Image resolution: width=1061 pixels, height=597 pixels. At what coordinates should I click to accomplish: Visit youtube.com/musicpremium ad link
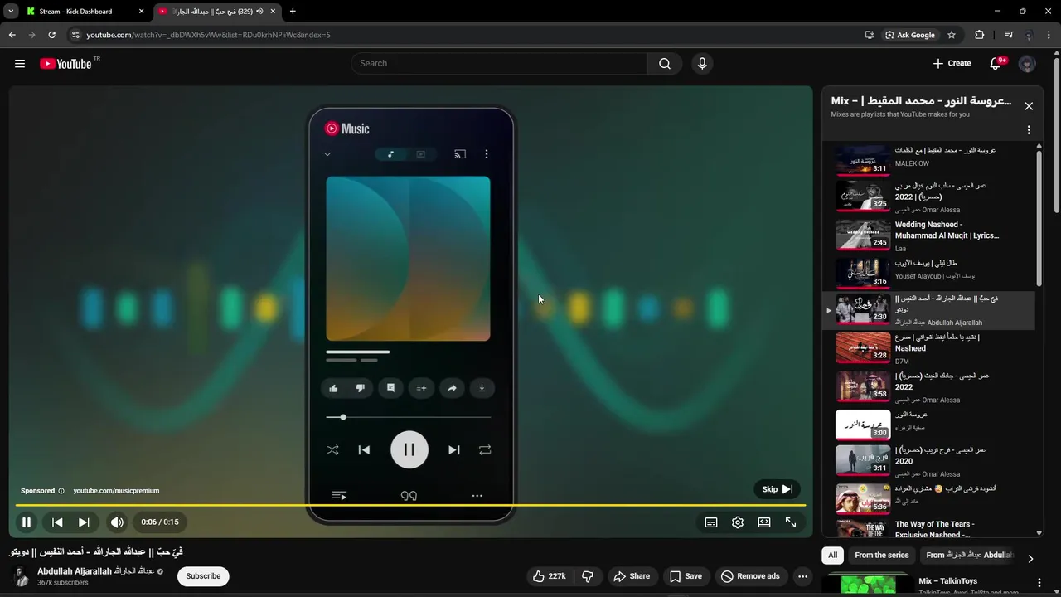click(116, 491)
